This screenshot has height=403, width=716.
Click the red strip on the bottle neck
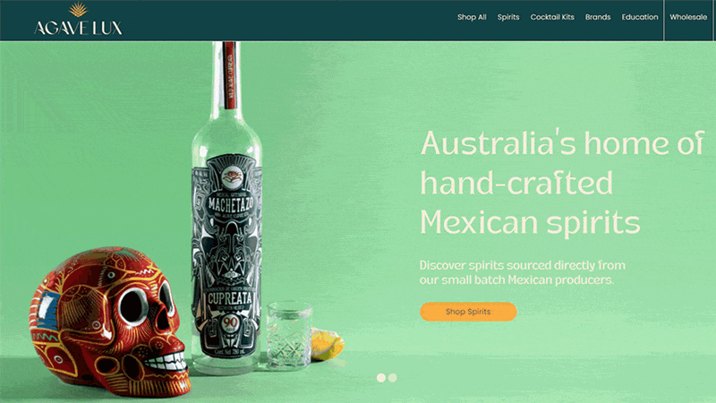coord(229,75)
